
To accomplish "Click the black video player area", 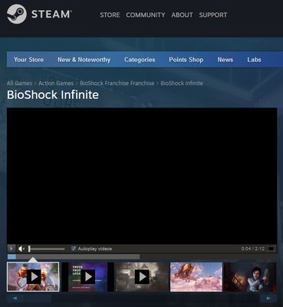I will coord(142,176).
